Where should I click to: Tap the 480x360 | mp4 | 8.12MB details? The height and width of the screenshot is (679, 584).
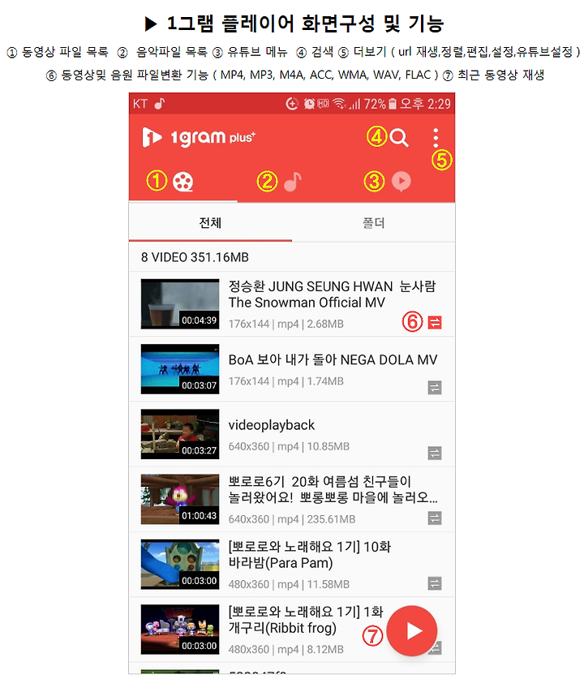(x=286, y=650)
